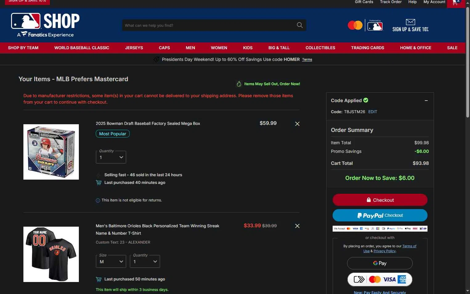470x294 pixels.
Task: Click the Google Pay button
Action: pyautogui.click(x=380, y=263)
